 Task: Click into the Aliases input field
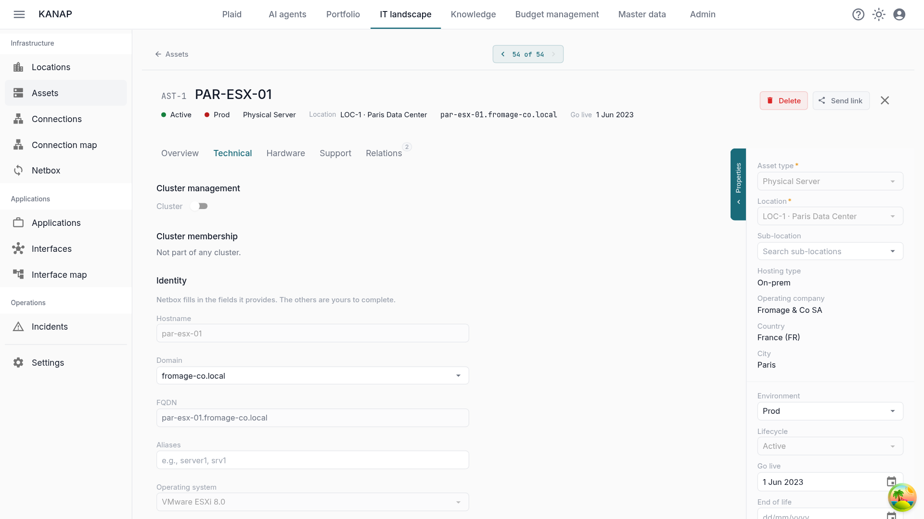click(x=313, y=460)
